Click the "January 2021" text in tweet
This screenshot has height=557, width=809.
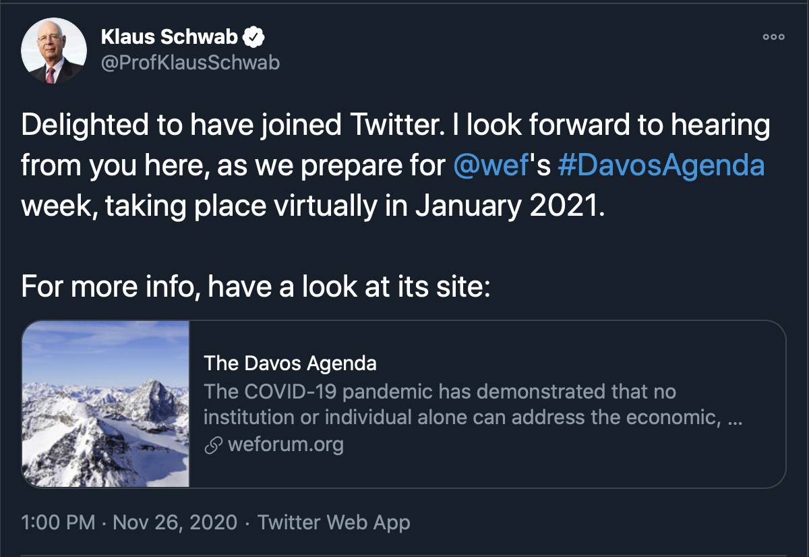(506, 206)
